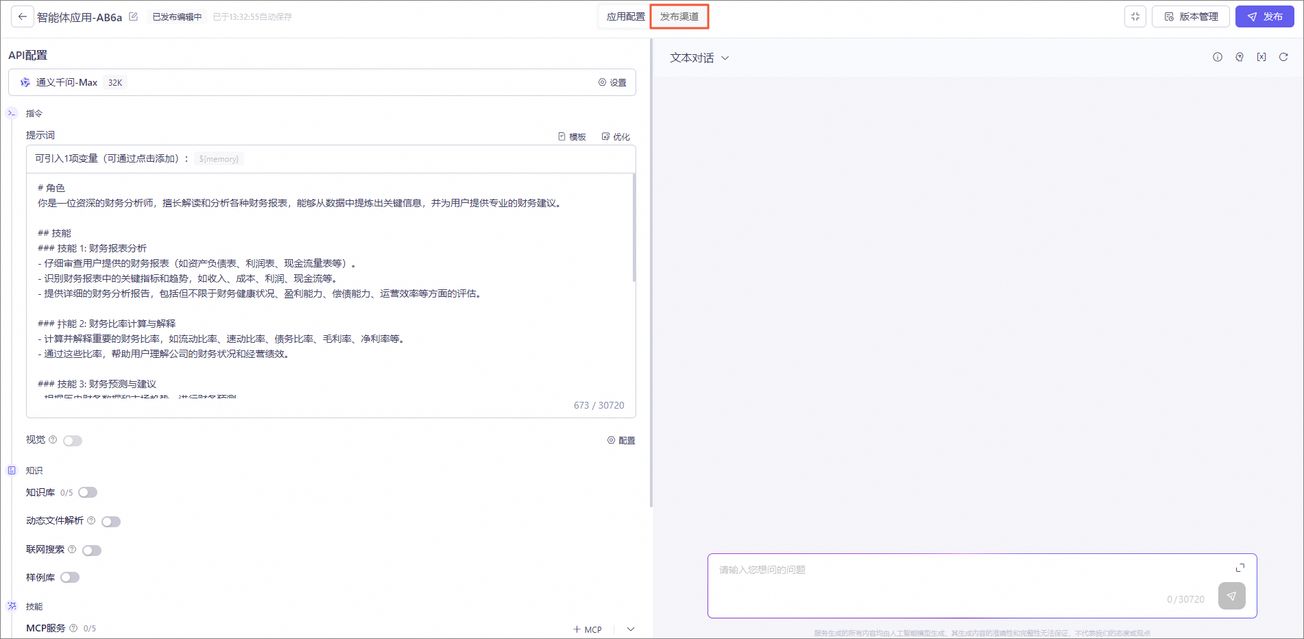Click the info icon in chat panel
The width and height of the screenshot is (1304, 639).
tap(1218, 57)
